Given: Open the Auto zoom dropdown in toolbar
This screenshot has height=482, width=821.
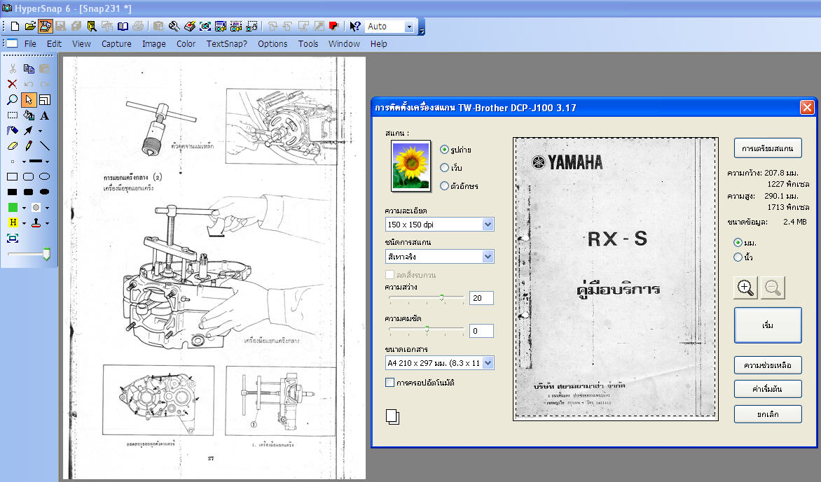Looking at the screenshot, I should 410,27.
